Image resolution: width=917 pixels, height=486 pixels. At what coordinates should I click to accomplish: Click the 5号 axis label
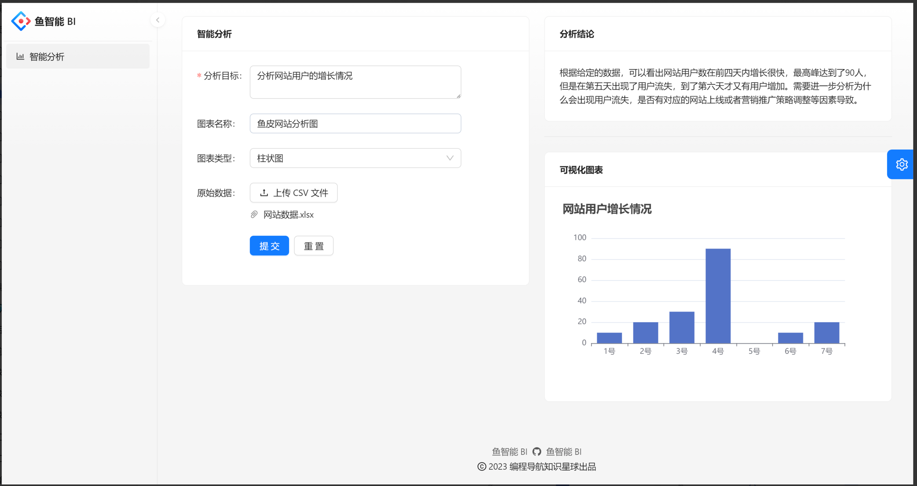(x=754, y=351)
